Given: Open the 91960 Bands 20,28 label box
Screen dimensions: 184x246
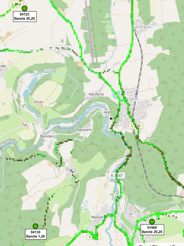Looking at the screenshot, I should click(152, 230).
